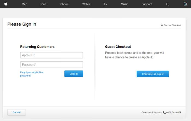Screen dimensions: 191x121
Task: Click the Please Sign In title
Action: pyautogui.click(x=22, y=24)
